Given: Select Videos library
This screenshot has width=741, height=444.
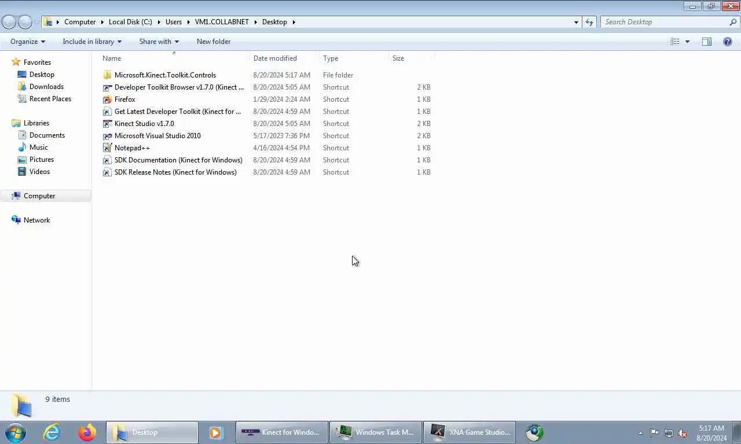Looking at the screenshot, I should pyautogui.click(x=39, y=172).
